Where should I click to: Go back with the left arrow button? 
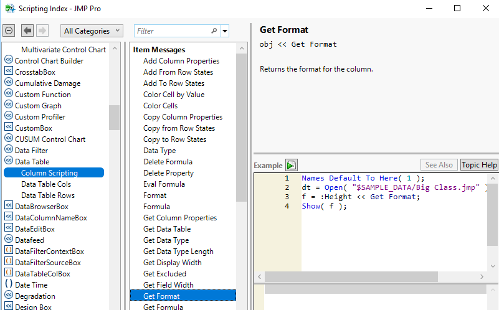tap(27, 31)
